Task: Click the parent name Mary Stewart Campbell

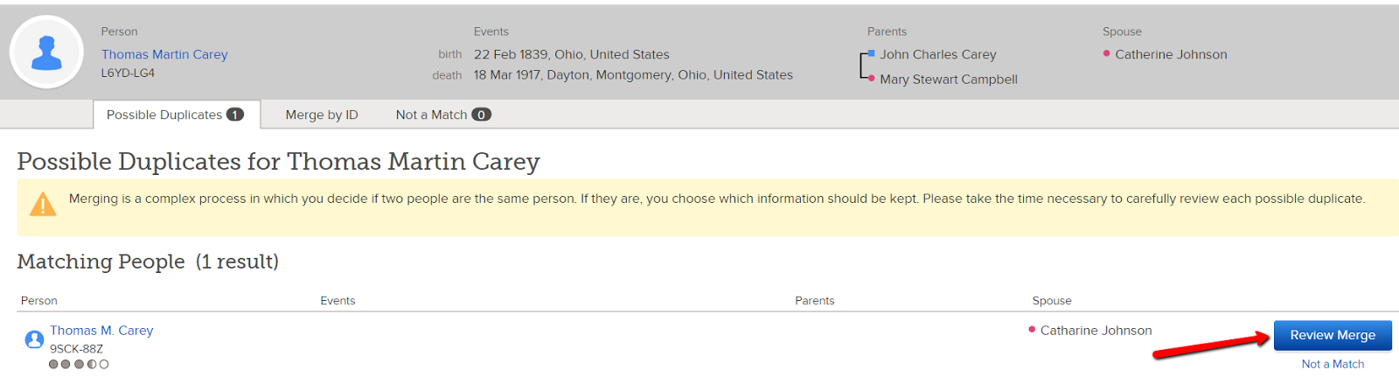Action: point(949,79)
